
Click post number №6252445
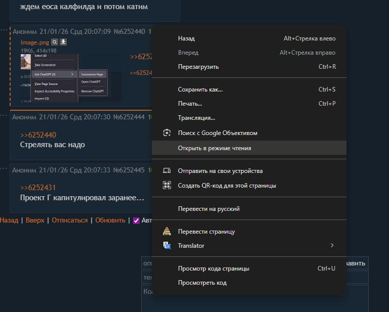click(x=129, y=170)
